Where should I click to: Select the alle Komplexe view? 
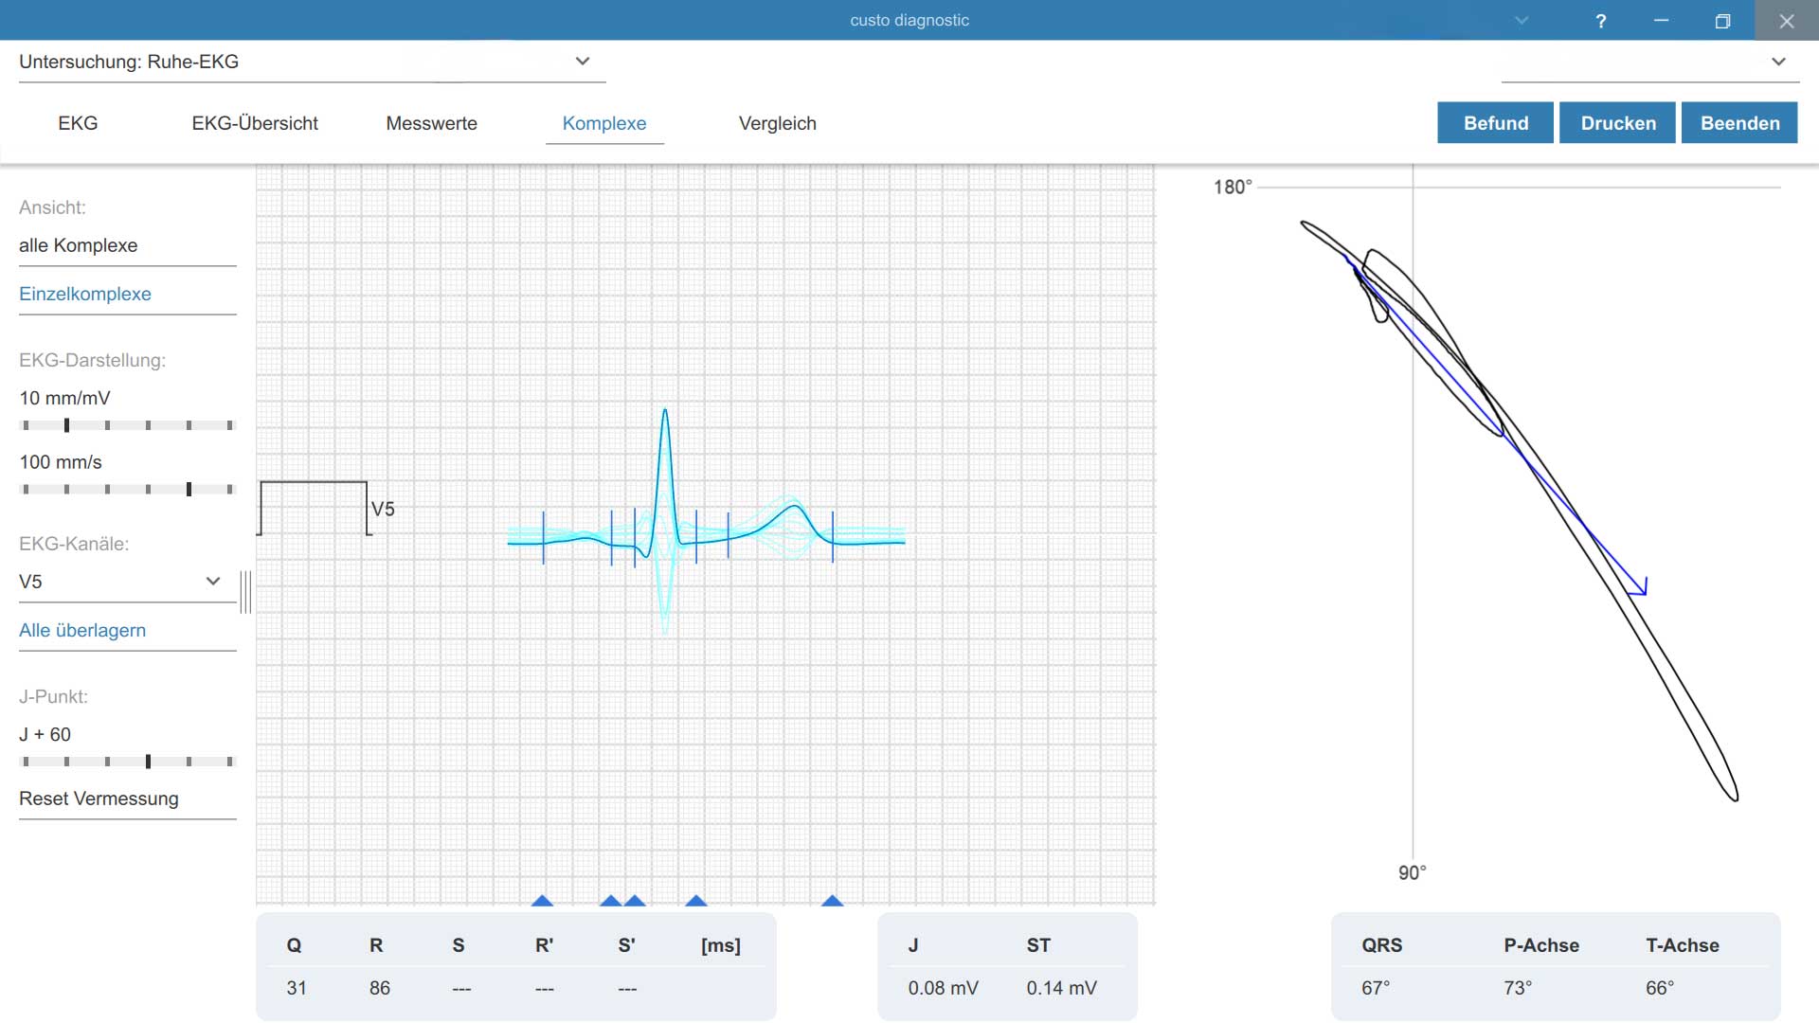[127, 246]
